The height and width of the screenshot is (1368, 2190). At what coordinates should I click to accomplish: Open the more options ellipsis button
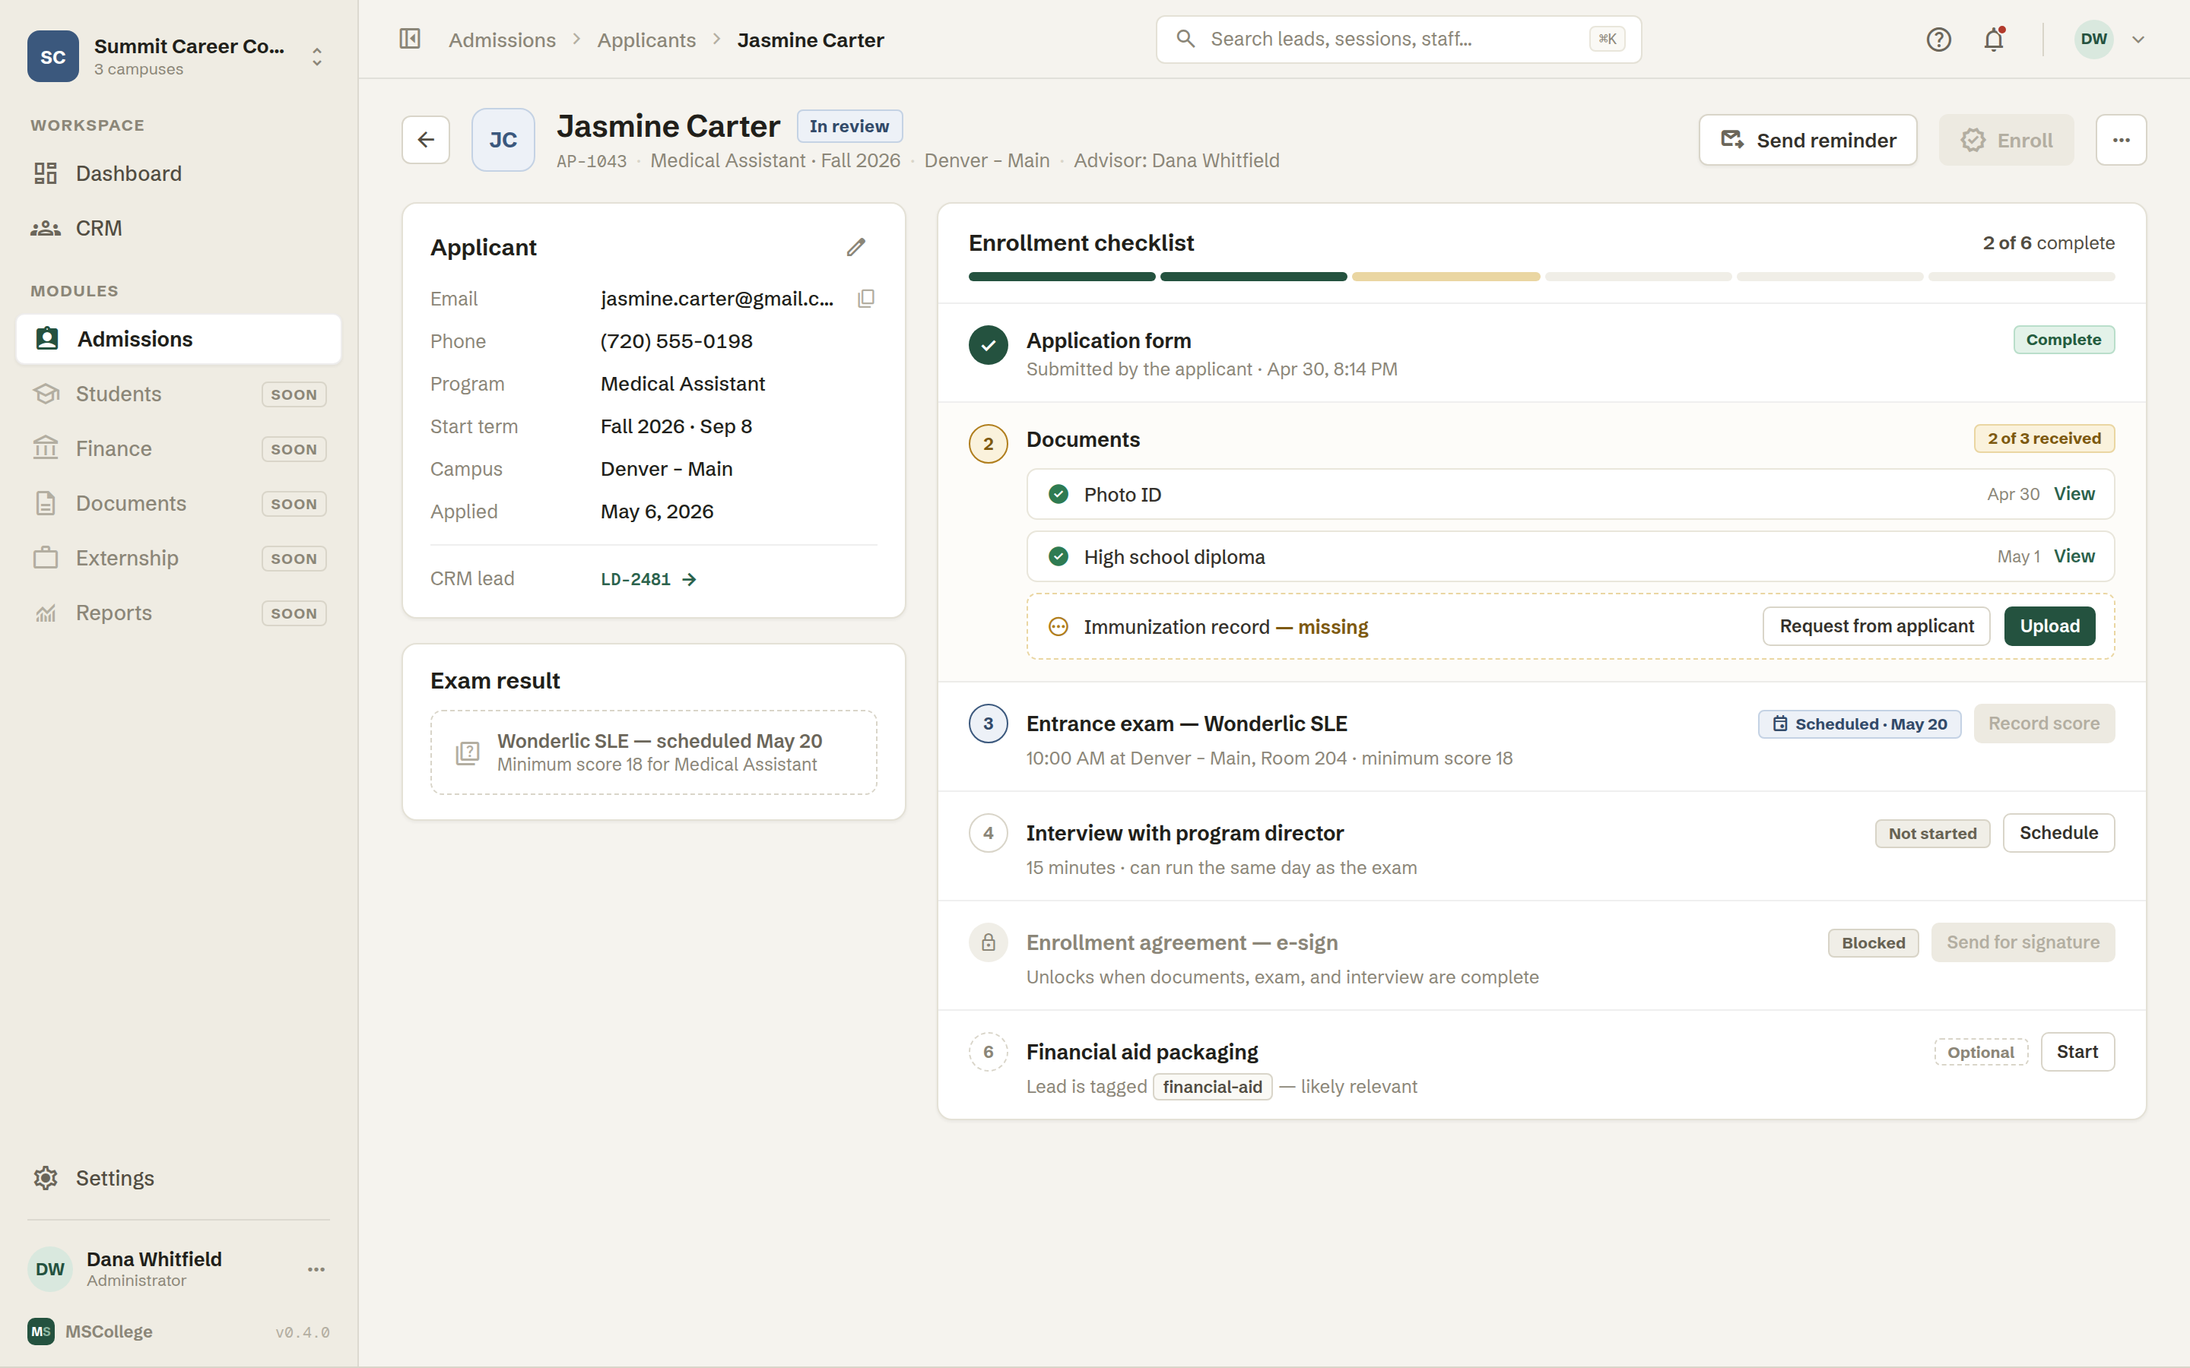2122,141
